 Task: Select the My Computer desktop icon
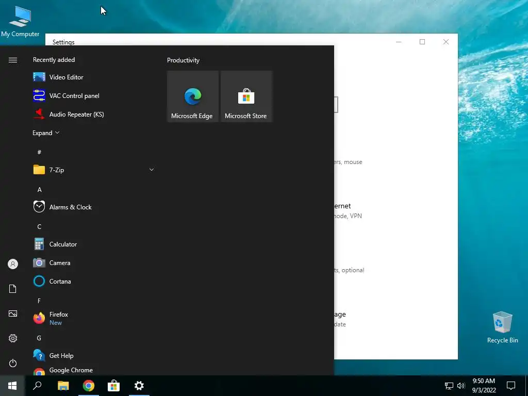20,22
